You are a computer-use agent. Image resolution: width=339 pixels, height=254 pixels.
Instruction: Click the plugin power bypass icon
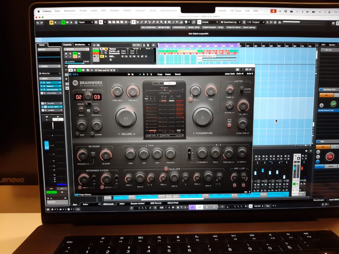[70, 74]
